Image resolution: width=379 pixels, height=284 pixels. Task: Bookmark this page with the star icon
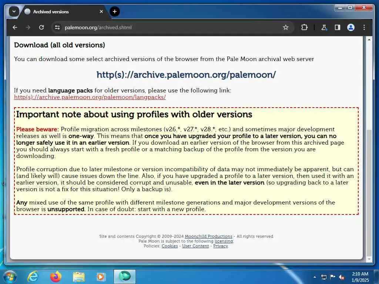click(x=286, y=27)
